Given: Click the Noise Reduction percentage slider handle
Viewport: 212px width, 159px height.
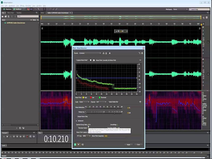Looking at the screenshot, I should tap(116, 108).
